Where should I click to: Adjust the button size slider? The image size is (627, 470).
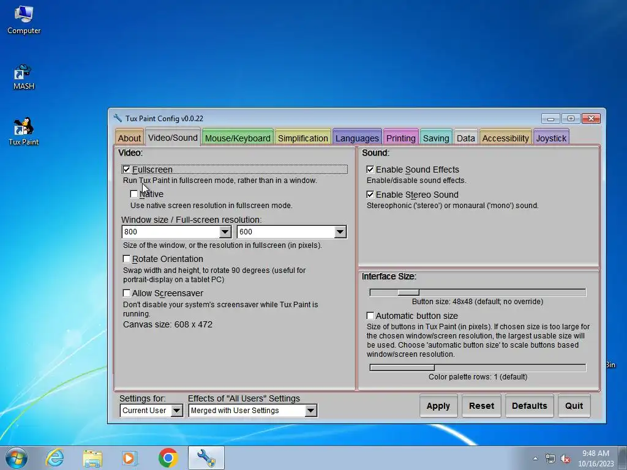click(408, 293)
